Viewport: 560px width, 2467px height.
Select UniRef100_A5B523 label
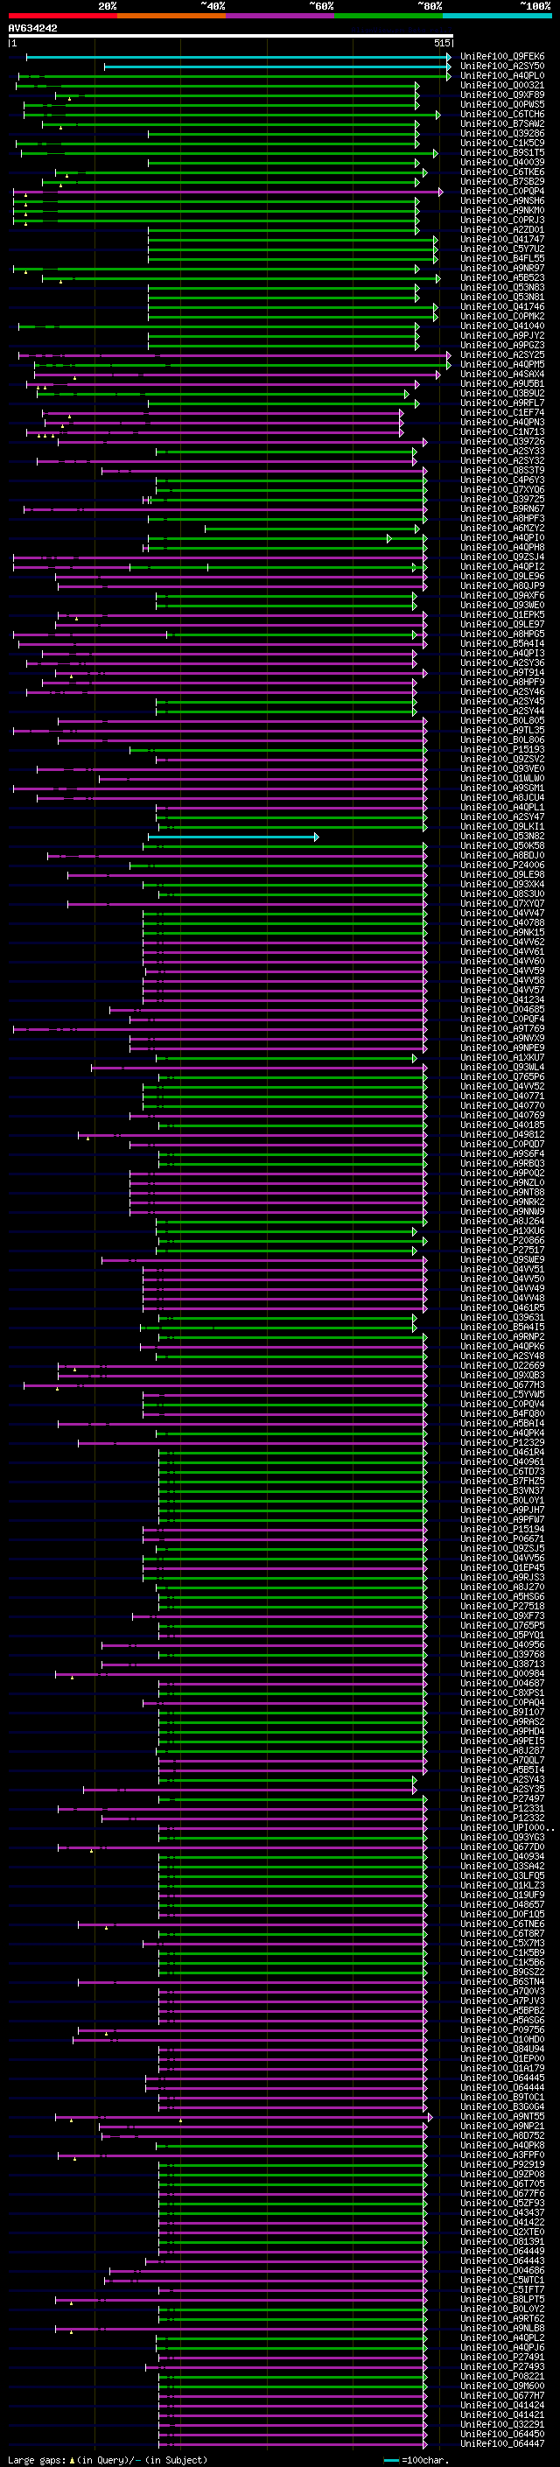click(501, 278)
